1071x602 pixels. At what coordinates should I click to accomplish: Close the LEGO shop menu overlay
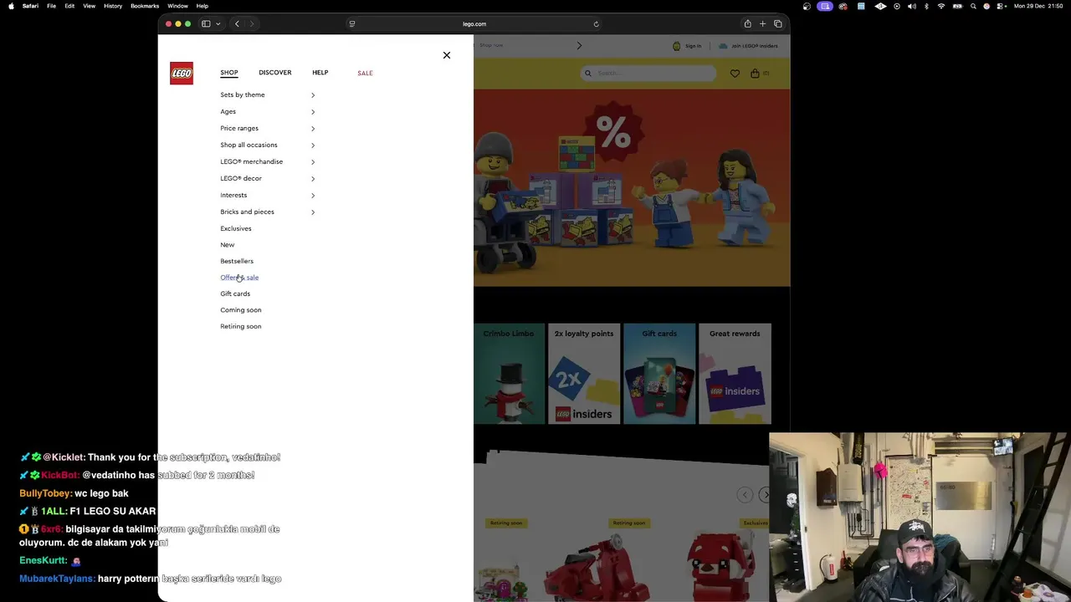[447, 55]
